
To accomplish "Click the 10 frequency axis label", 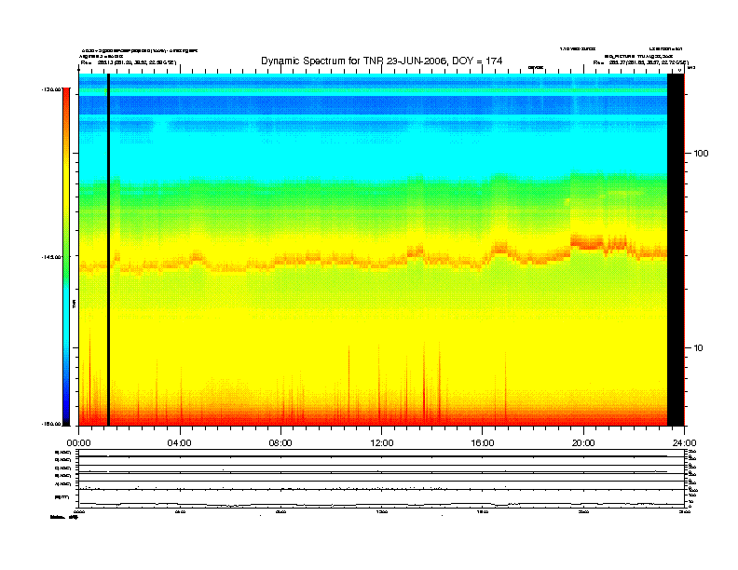I will [698, 348].
